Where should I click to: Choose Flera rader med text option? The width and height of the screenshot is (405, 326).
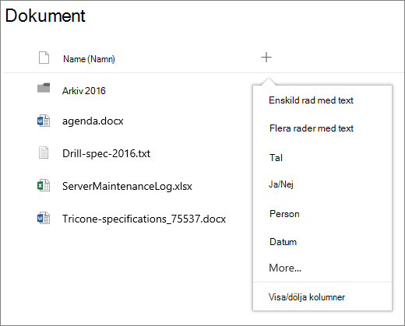(312, 128)
